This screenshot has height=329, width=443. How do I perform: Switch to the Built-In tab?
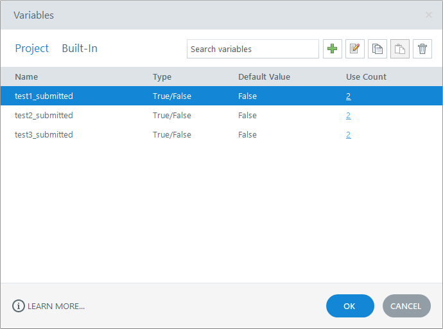pos(80,48)
